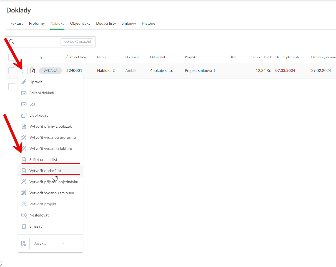Toggle the select-all checkbox in table header
The width and height of the screenshot is (336, 267).
coord(12,57)
